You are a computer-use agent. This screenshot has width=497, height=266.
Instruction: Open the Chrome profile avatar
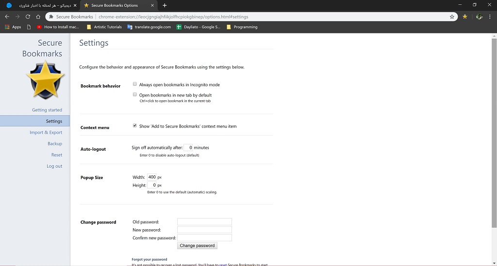click(x=479, y=17)
